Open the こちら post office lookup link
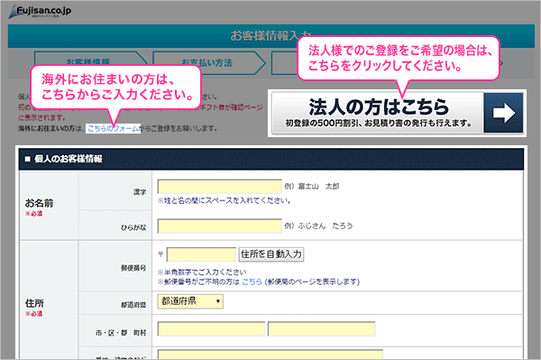This screenshot has width=541, height=360. pos(252,282)
